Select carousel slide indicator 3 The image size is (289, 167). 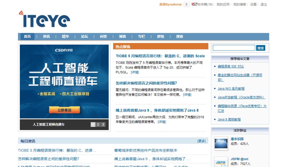click(102, 125)
